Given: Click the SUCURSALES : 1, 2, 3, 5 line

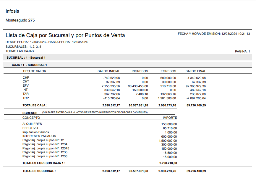Looking at the screenshot, I should [x=23, y=47].
